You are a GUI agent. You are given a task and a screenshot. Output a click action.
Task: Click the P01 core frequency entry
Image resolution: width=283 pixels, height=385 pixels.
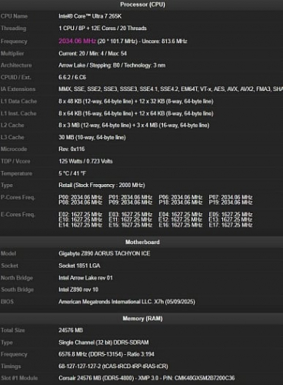pyautogui.click(x=131, y=197)
